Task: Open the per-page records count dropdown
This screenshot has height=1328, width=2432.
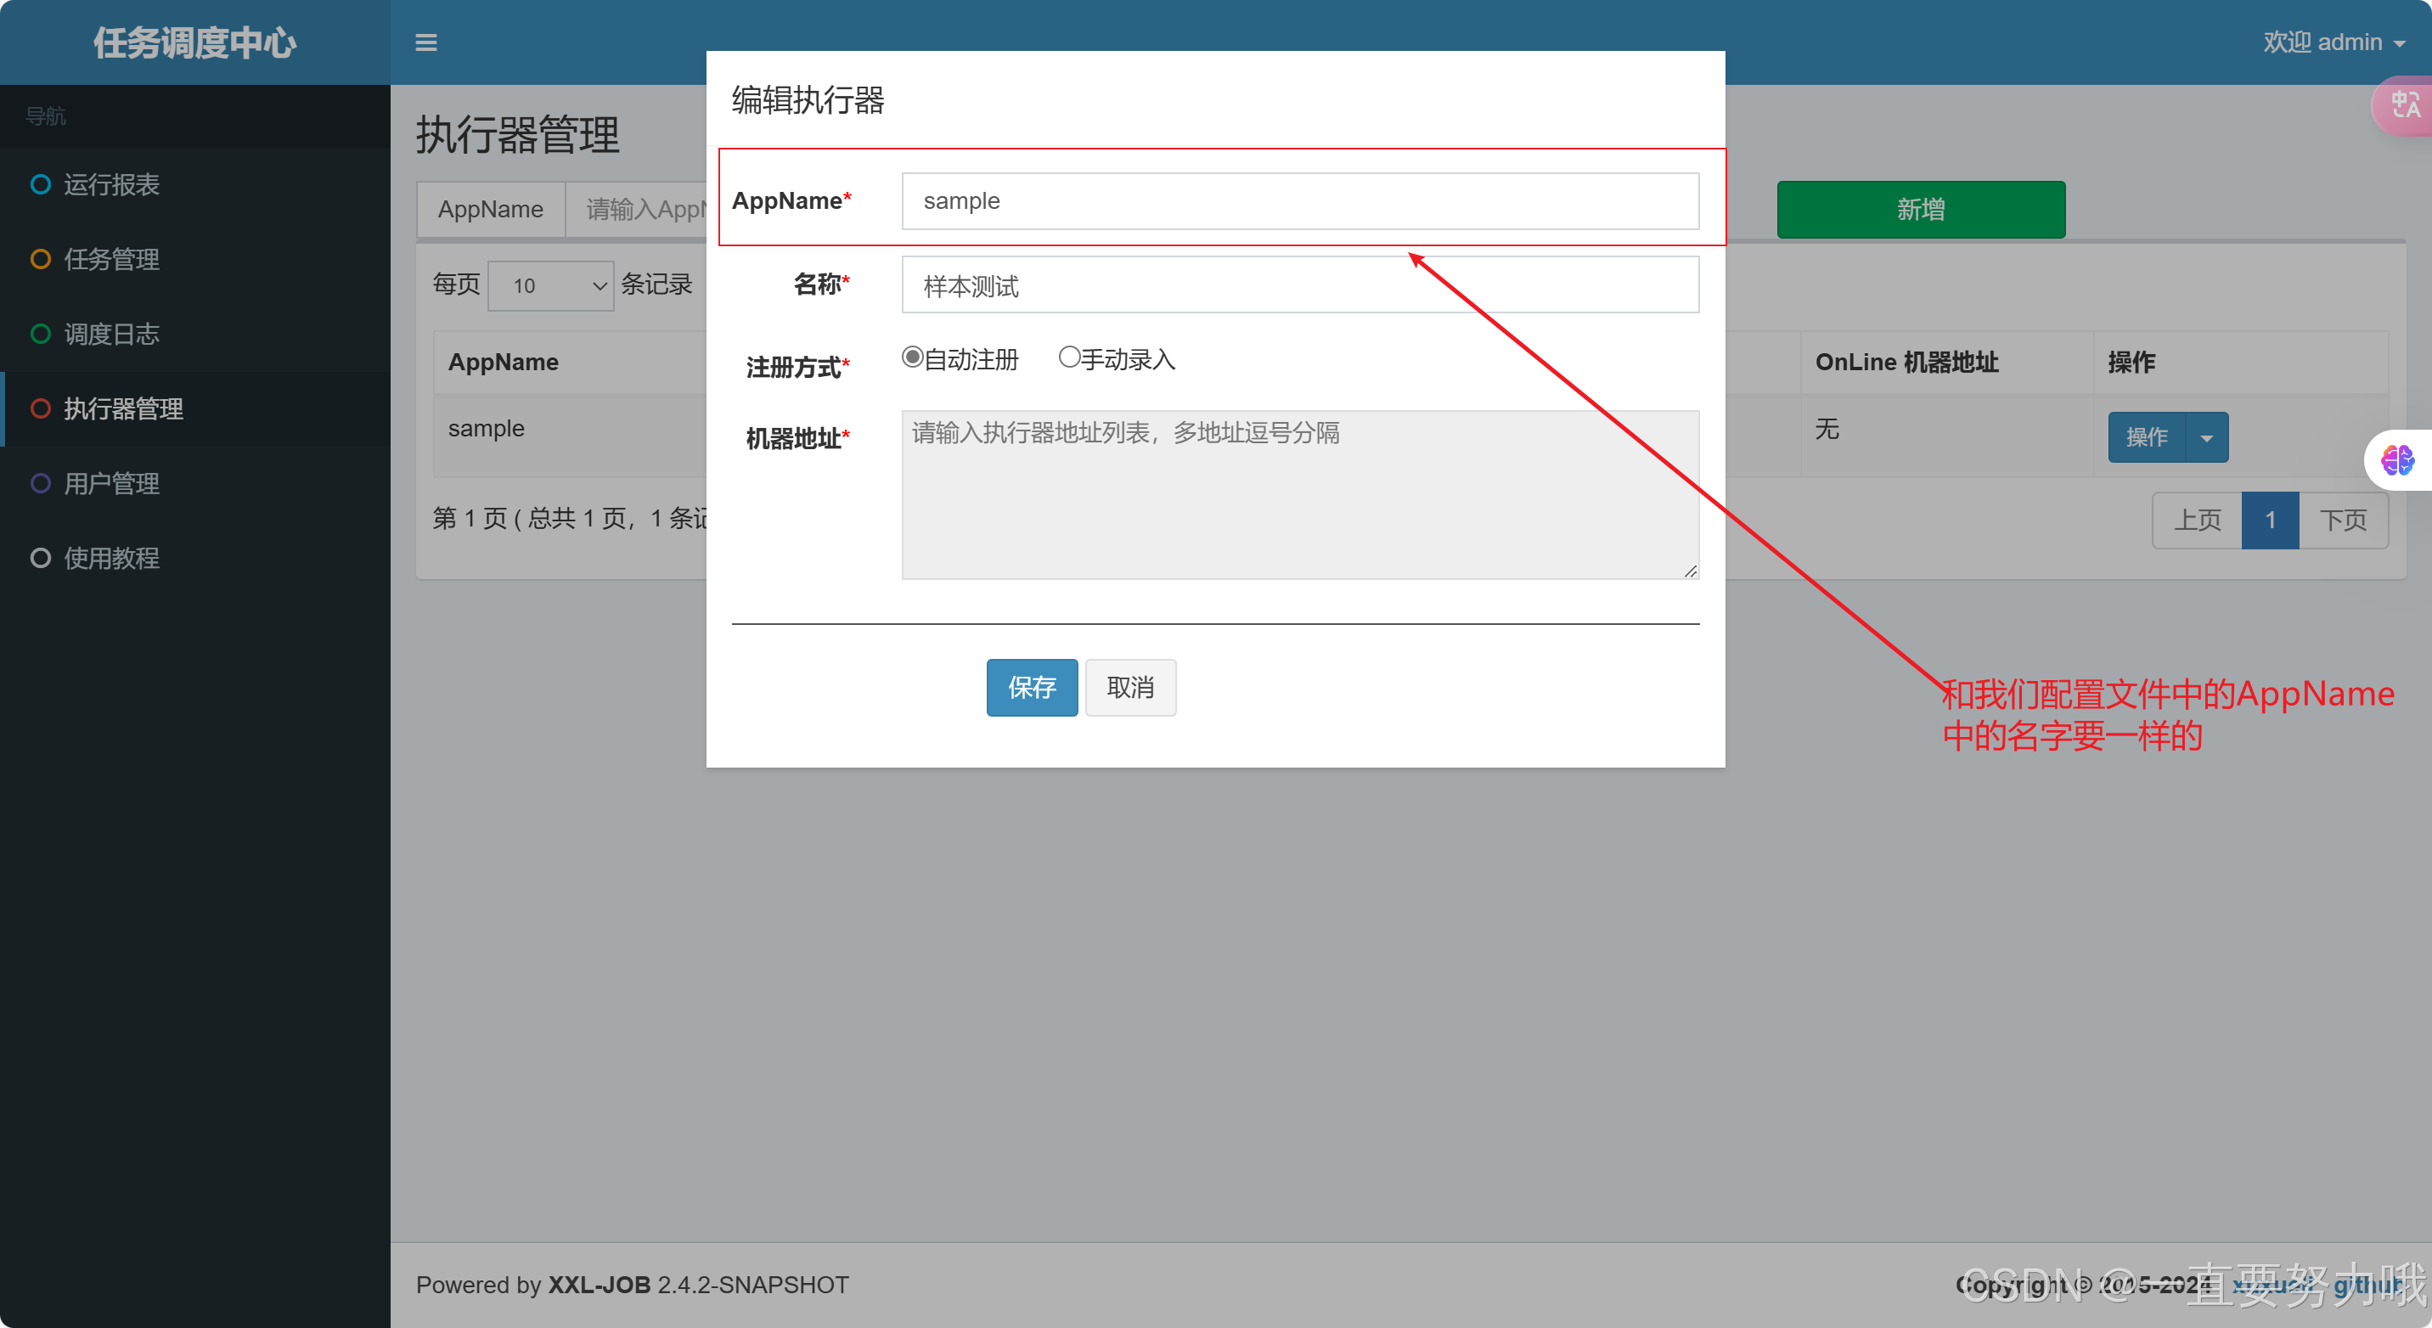Action: pos(551,285)
